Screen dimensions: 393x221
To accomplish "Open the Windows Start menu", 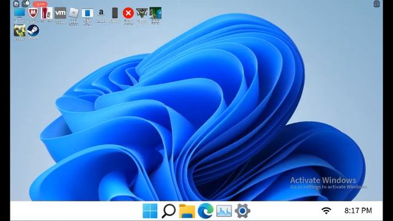I will click(x=150, y=211).
